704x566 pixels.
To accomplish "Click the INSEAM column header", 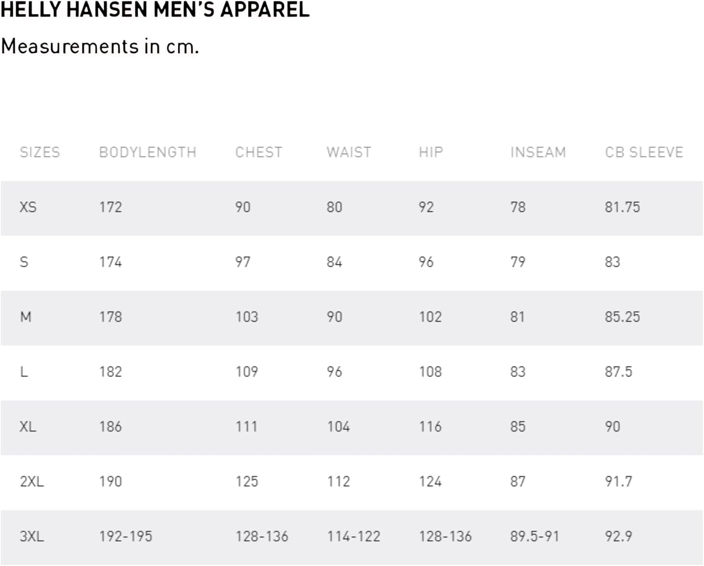I will [x=538, y=152].
